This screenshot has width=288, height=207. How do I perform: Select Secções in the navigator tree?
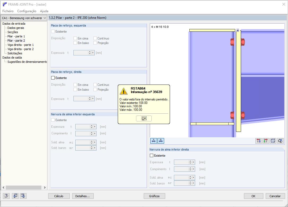pyautogui.click(x=13, y=32)
